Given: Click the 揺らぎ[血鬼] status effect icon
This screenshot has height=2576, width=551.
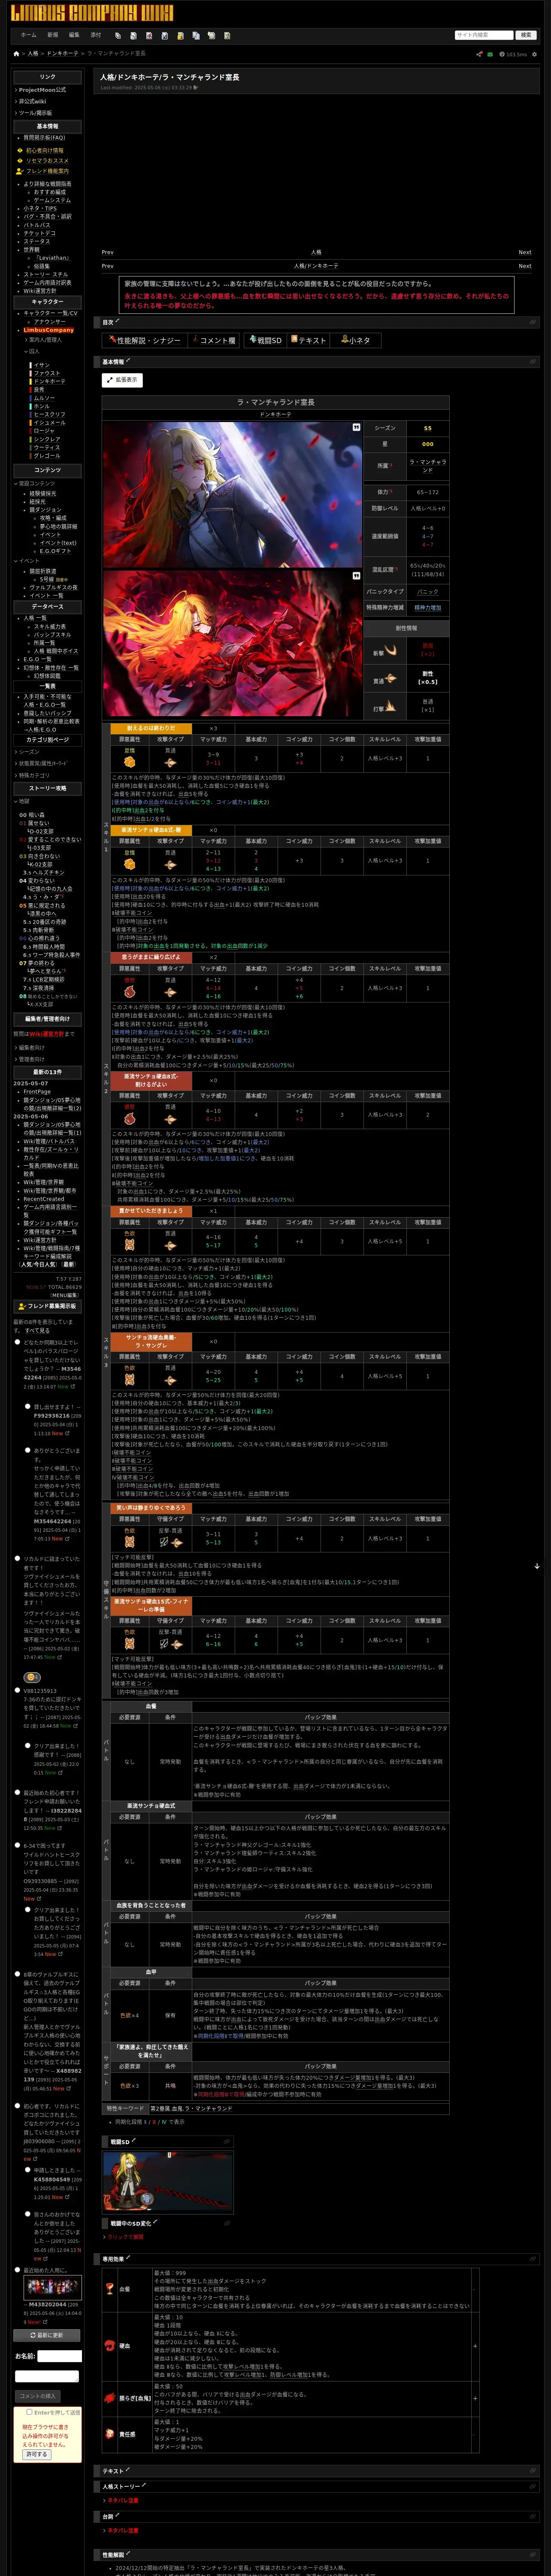Looking at the screenshot, I should pyautogui.click(x=110, y=2397).
